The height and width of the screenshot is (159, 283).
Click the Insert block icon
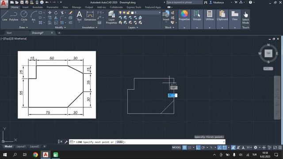pyautogui.click(x=166, y=16)
